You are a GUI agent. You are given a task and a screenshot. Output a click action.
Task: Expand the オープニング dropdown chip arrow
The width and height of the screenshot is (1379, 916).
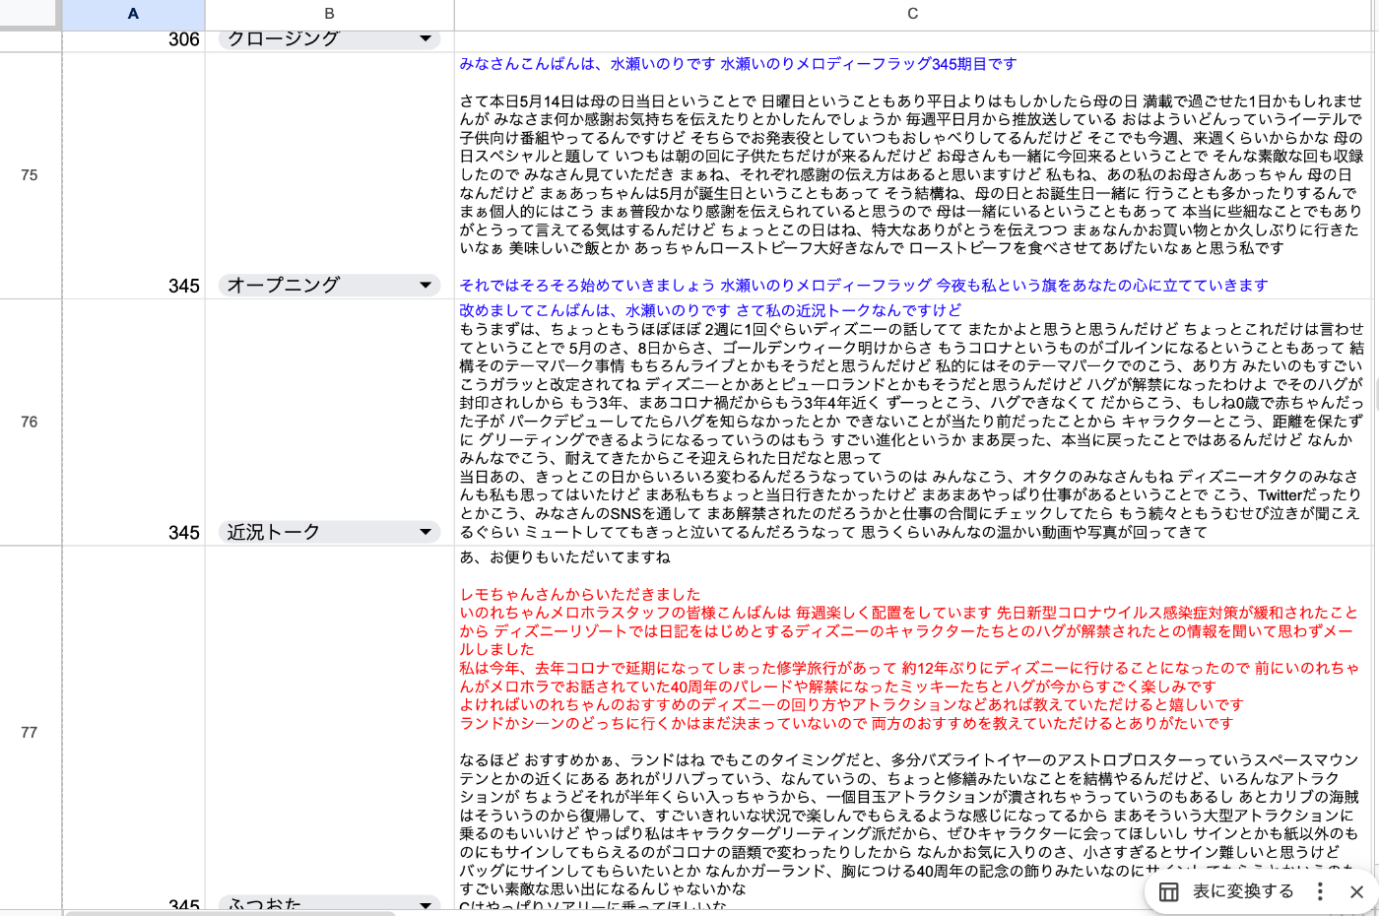pyautogui.click(x=426, y=286)
